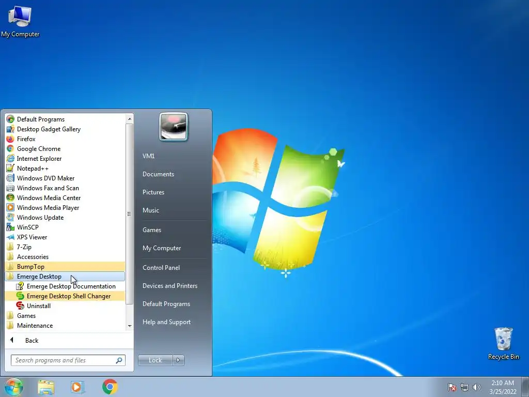Click the search magnifier icon

(x=119, y=360)
